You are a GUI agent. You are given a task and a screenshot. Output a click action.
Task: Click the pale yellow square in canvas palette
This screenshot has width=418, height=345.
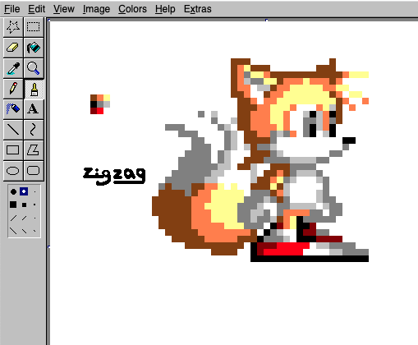[x=107, y=98]
